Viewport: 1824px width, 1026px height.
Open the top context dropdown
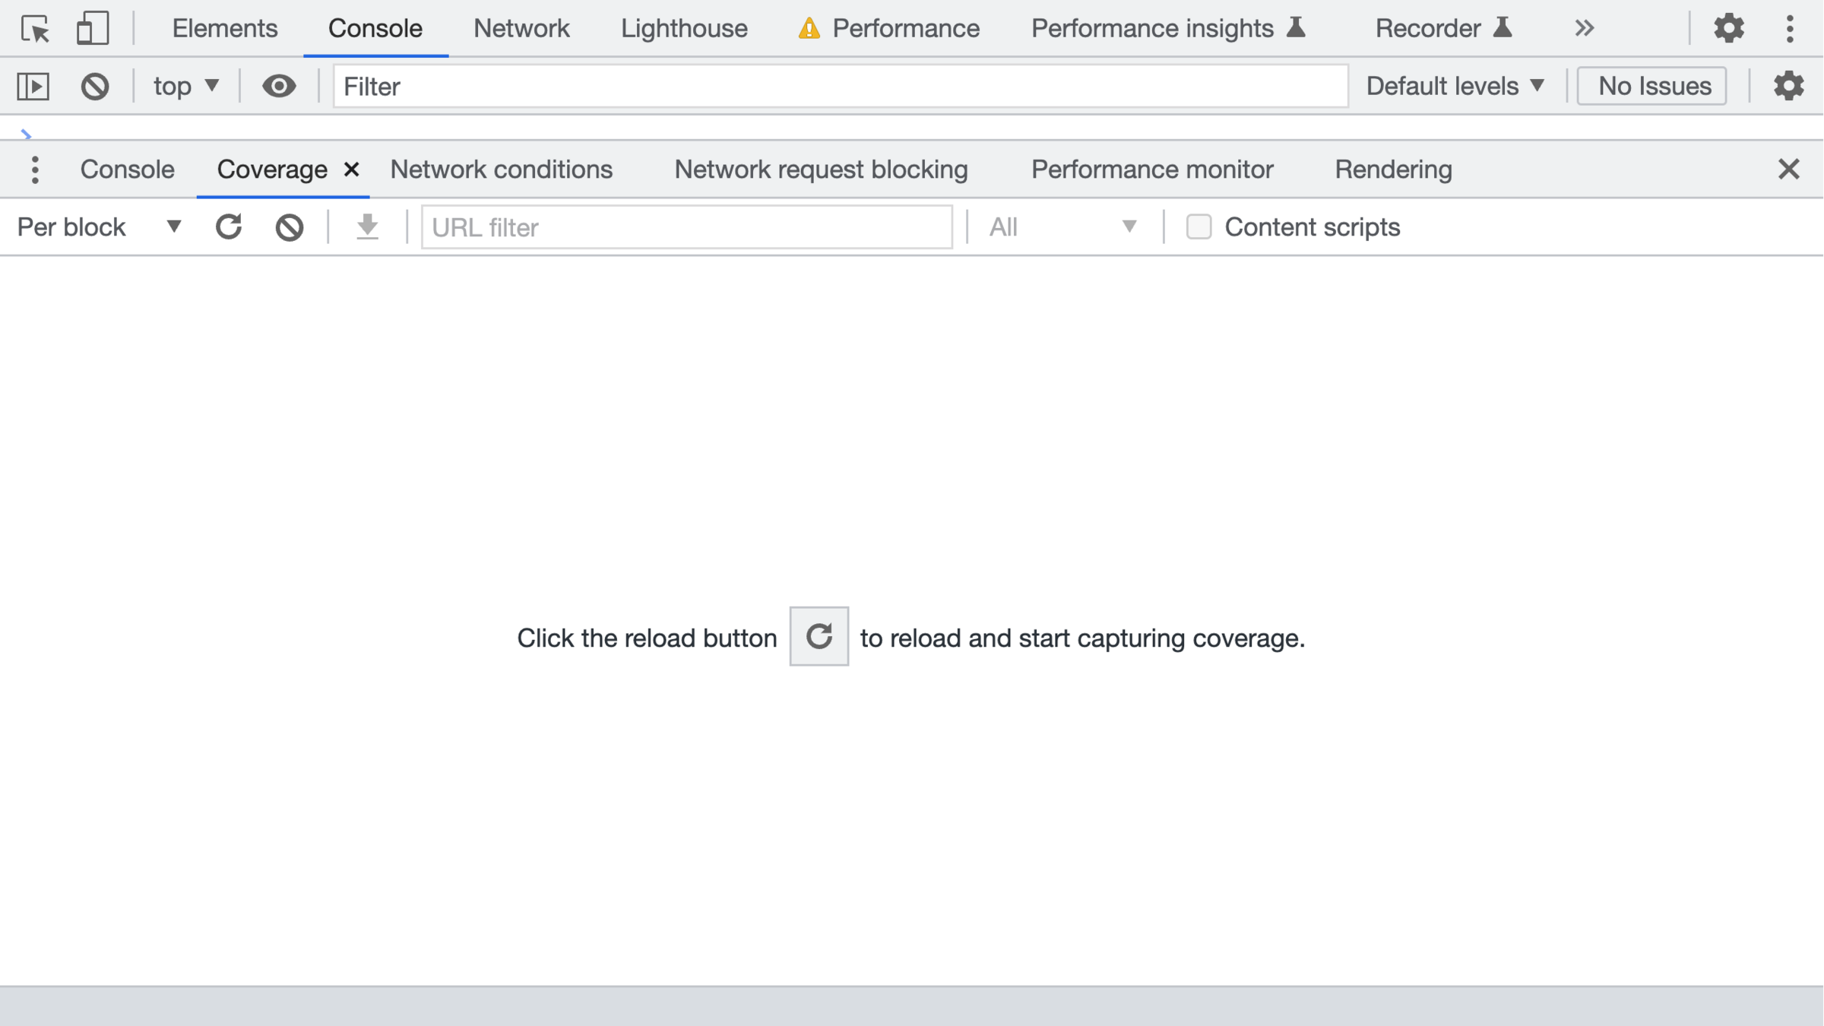(x=186, y=86)
